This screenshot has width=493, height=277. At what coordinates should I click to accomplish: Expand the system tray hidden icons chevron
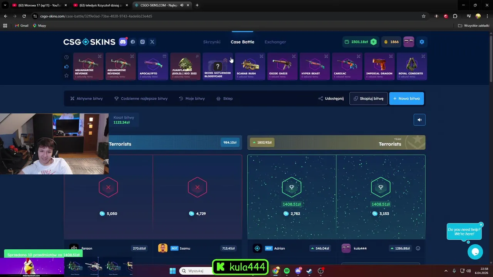point(446,271)
